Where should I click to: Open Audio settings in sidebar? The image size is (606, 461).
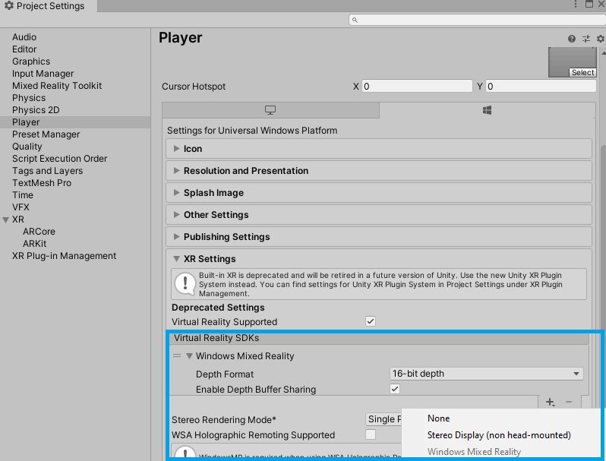pos(24,37)
